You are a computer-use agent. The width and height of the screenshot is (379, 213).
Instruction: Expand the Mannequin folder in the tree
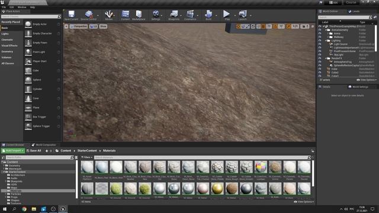(4, 169)
